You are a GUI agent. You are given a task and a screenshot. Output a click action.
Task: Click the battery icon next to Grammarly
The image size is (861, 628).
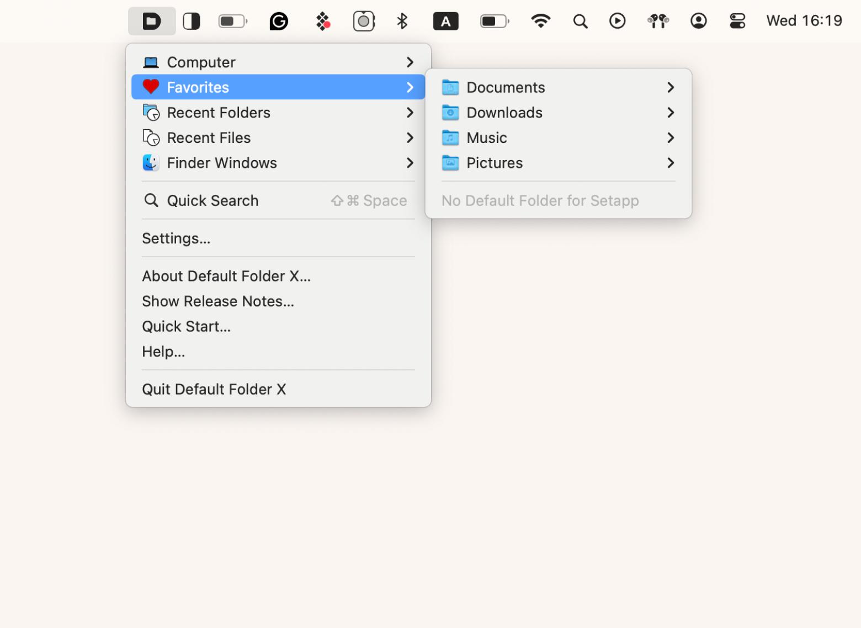coord(233,22)
